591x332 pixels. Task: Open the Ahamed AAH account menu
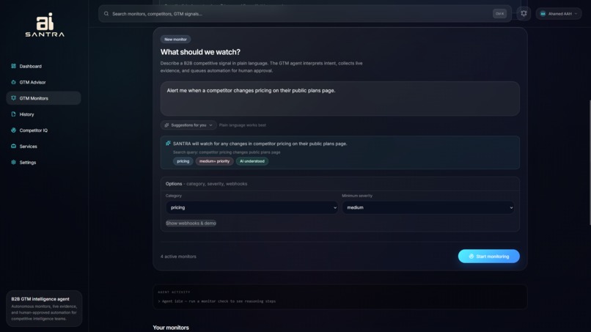559,14
